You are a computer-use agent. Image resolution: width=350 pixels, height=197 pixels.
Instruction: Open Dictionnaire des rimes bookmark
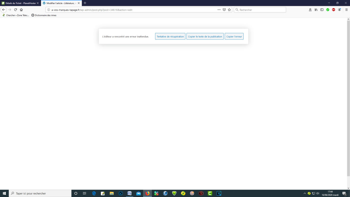pos(44,15)
